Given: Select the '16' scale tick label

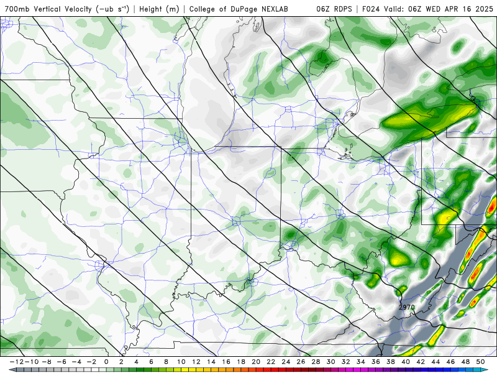Looking at the screenshot, I should [226, 362].
